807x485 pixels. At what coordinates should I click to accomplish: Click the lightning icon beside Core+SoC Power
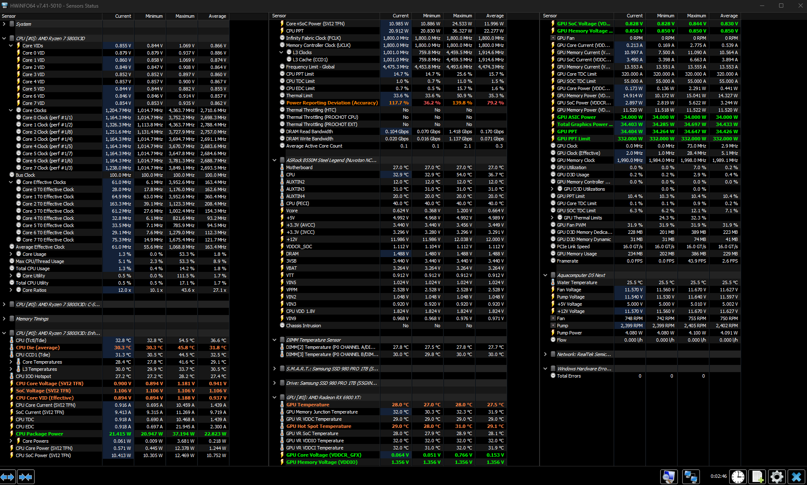click(282, 24)
